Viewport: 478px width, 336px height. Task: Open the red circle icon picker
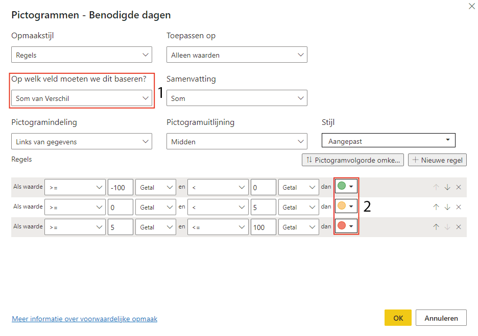[x=346, y=225]
